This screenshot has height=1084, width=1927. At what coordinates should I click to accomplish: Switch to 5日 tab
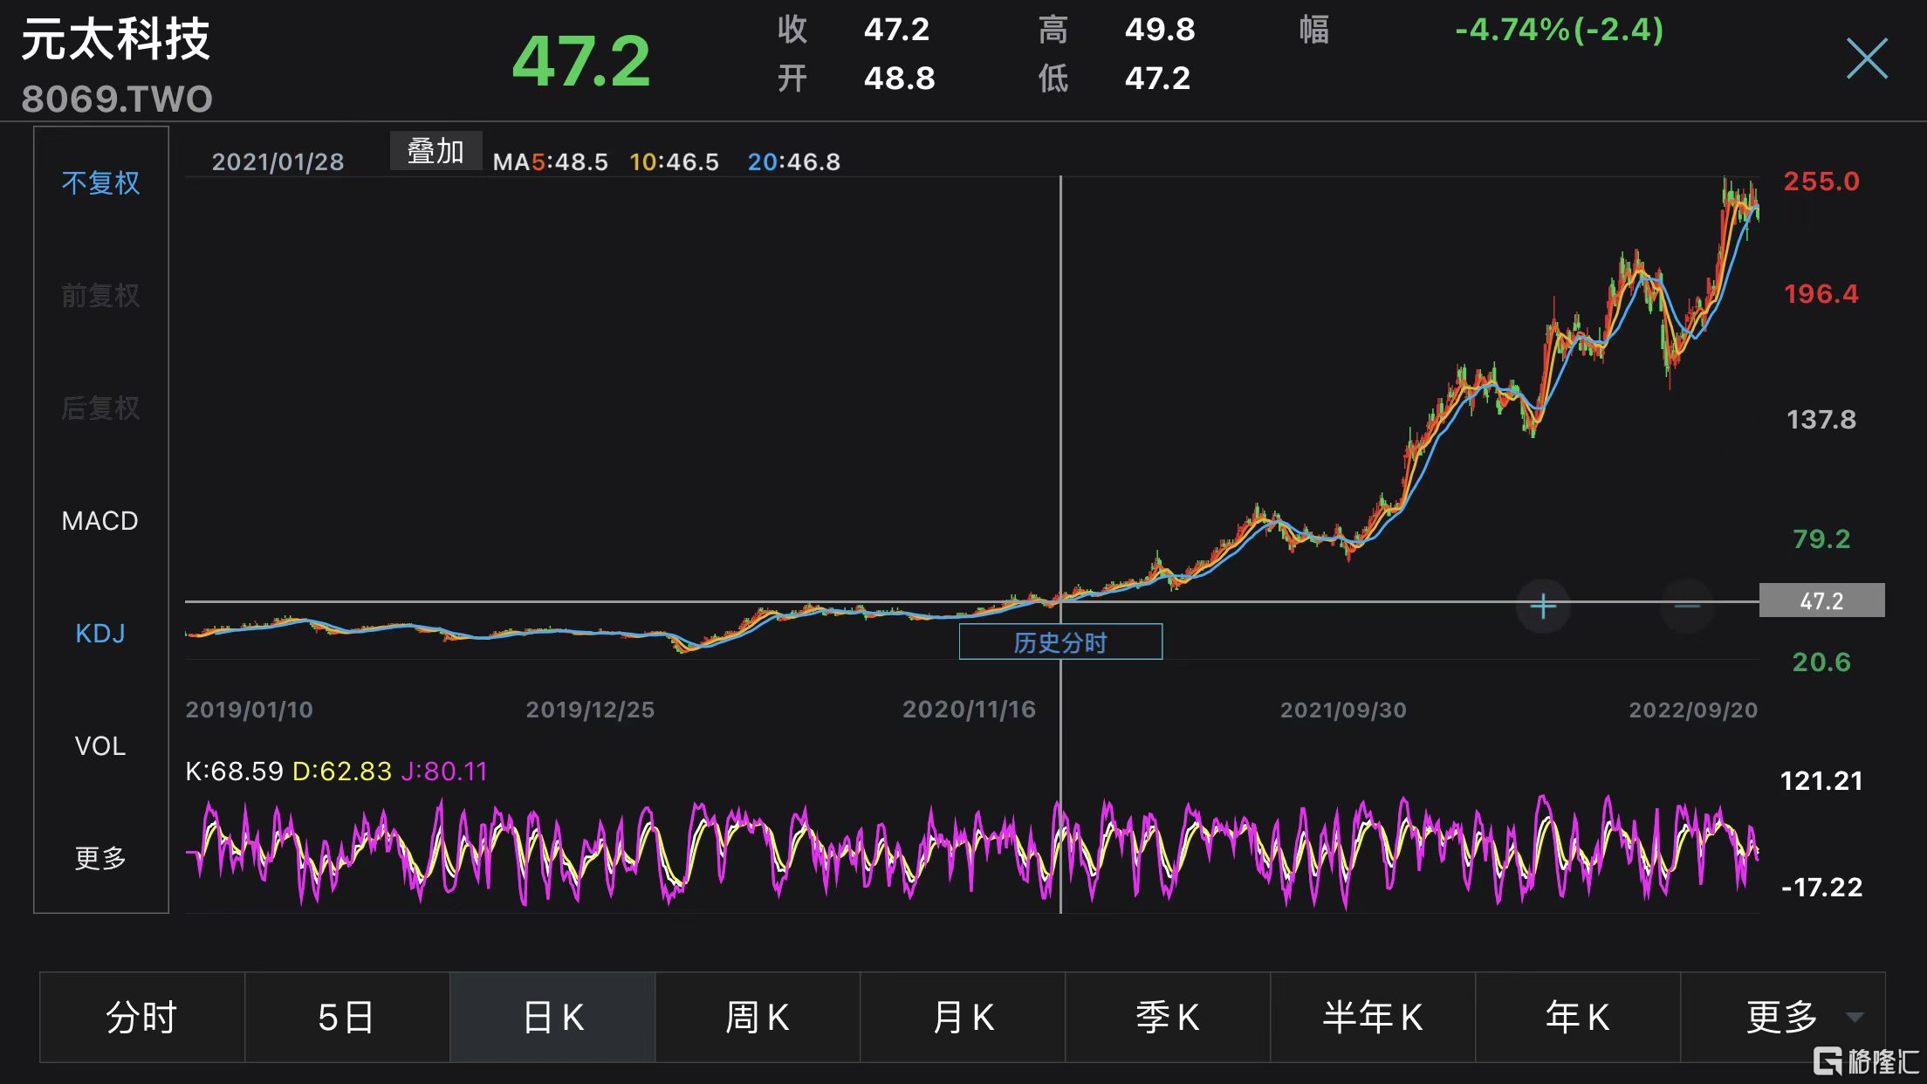coord(347,1018)
